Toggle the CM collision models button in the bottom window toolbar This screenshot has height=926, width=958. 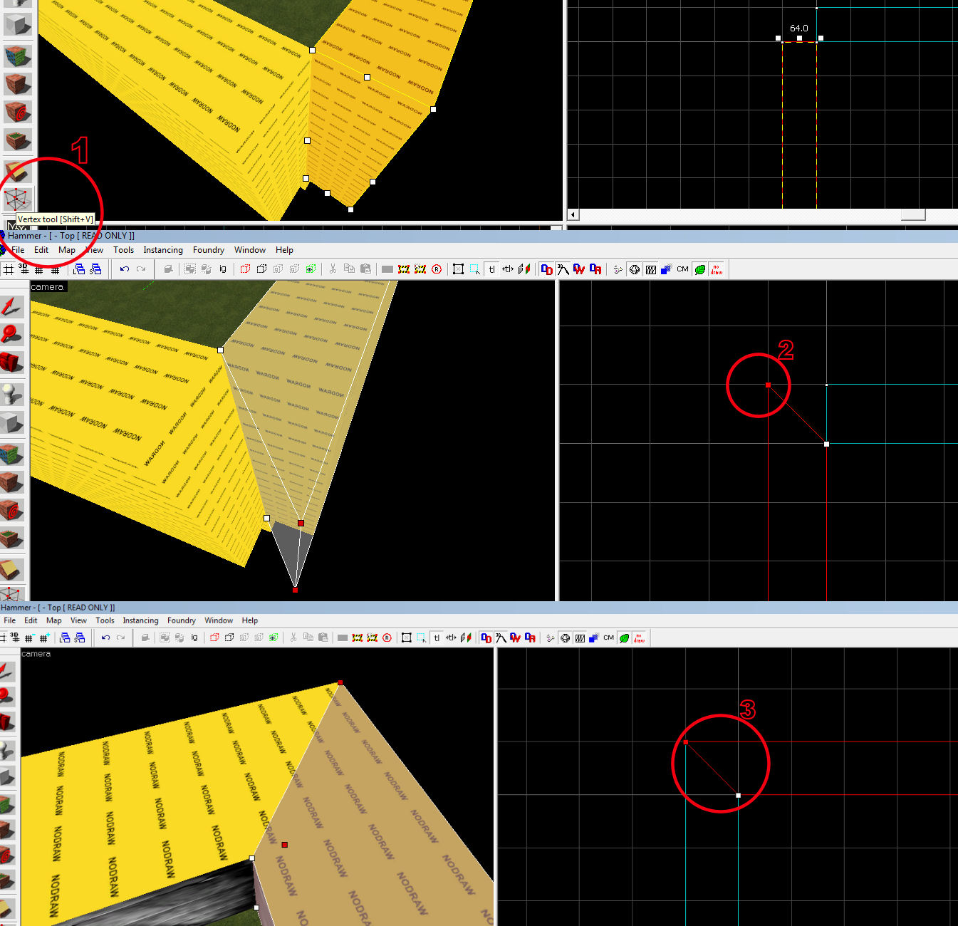(608, 638)
